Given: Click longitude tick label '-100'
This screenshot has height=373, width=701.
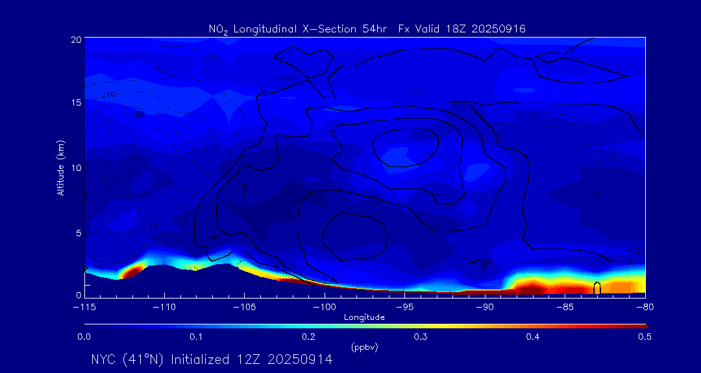Looking at the screenshot, I should (x=325, y=308).
